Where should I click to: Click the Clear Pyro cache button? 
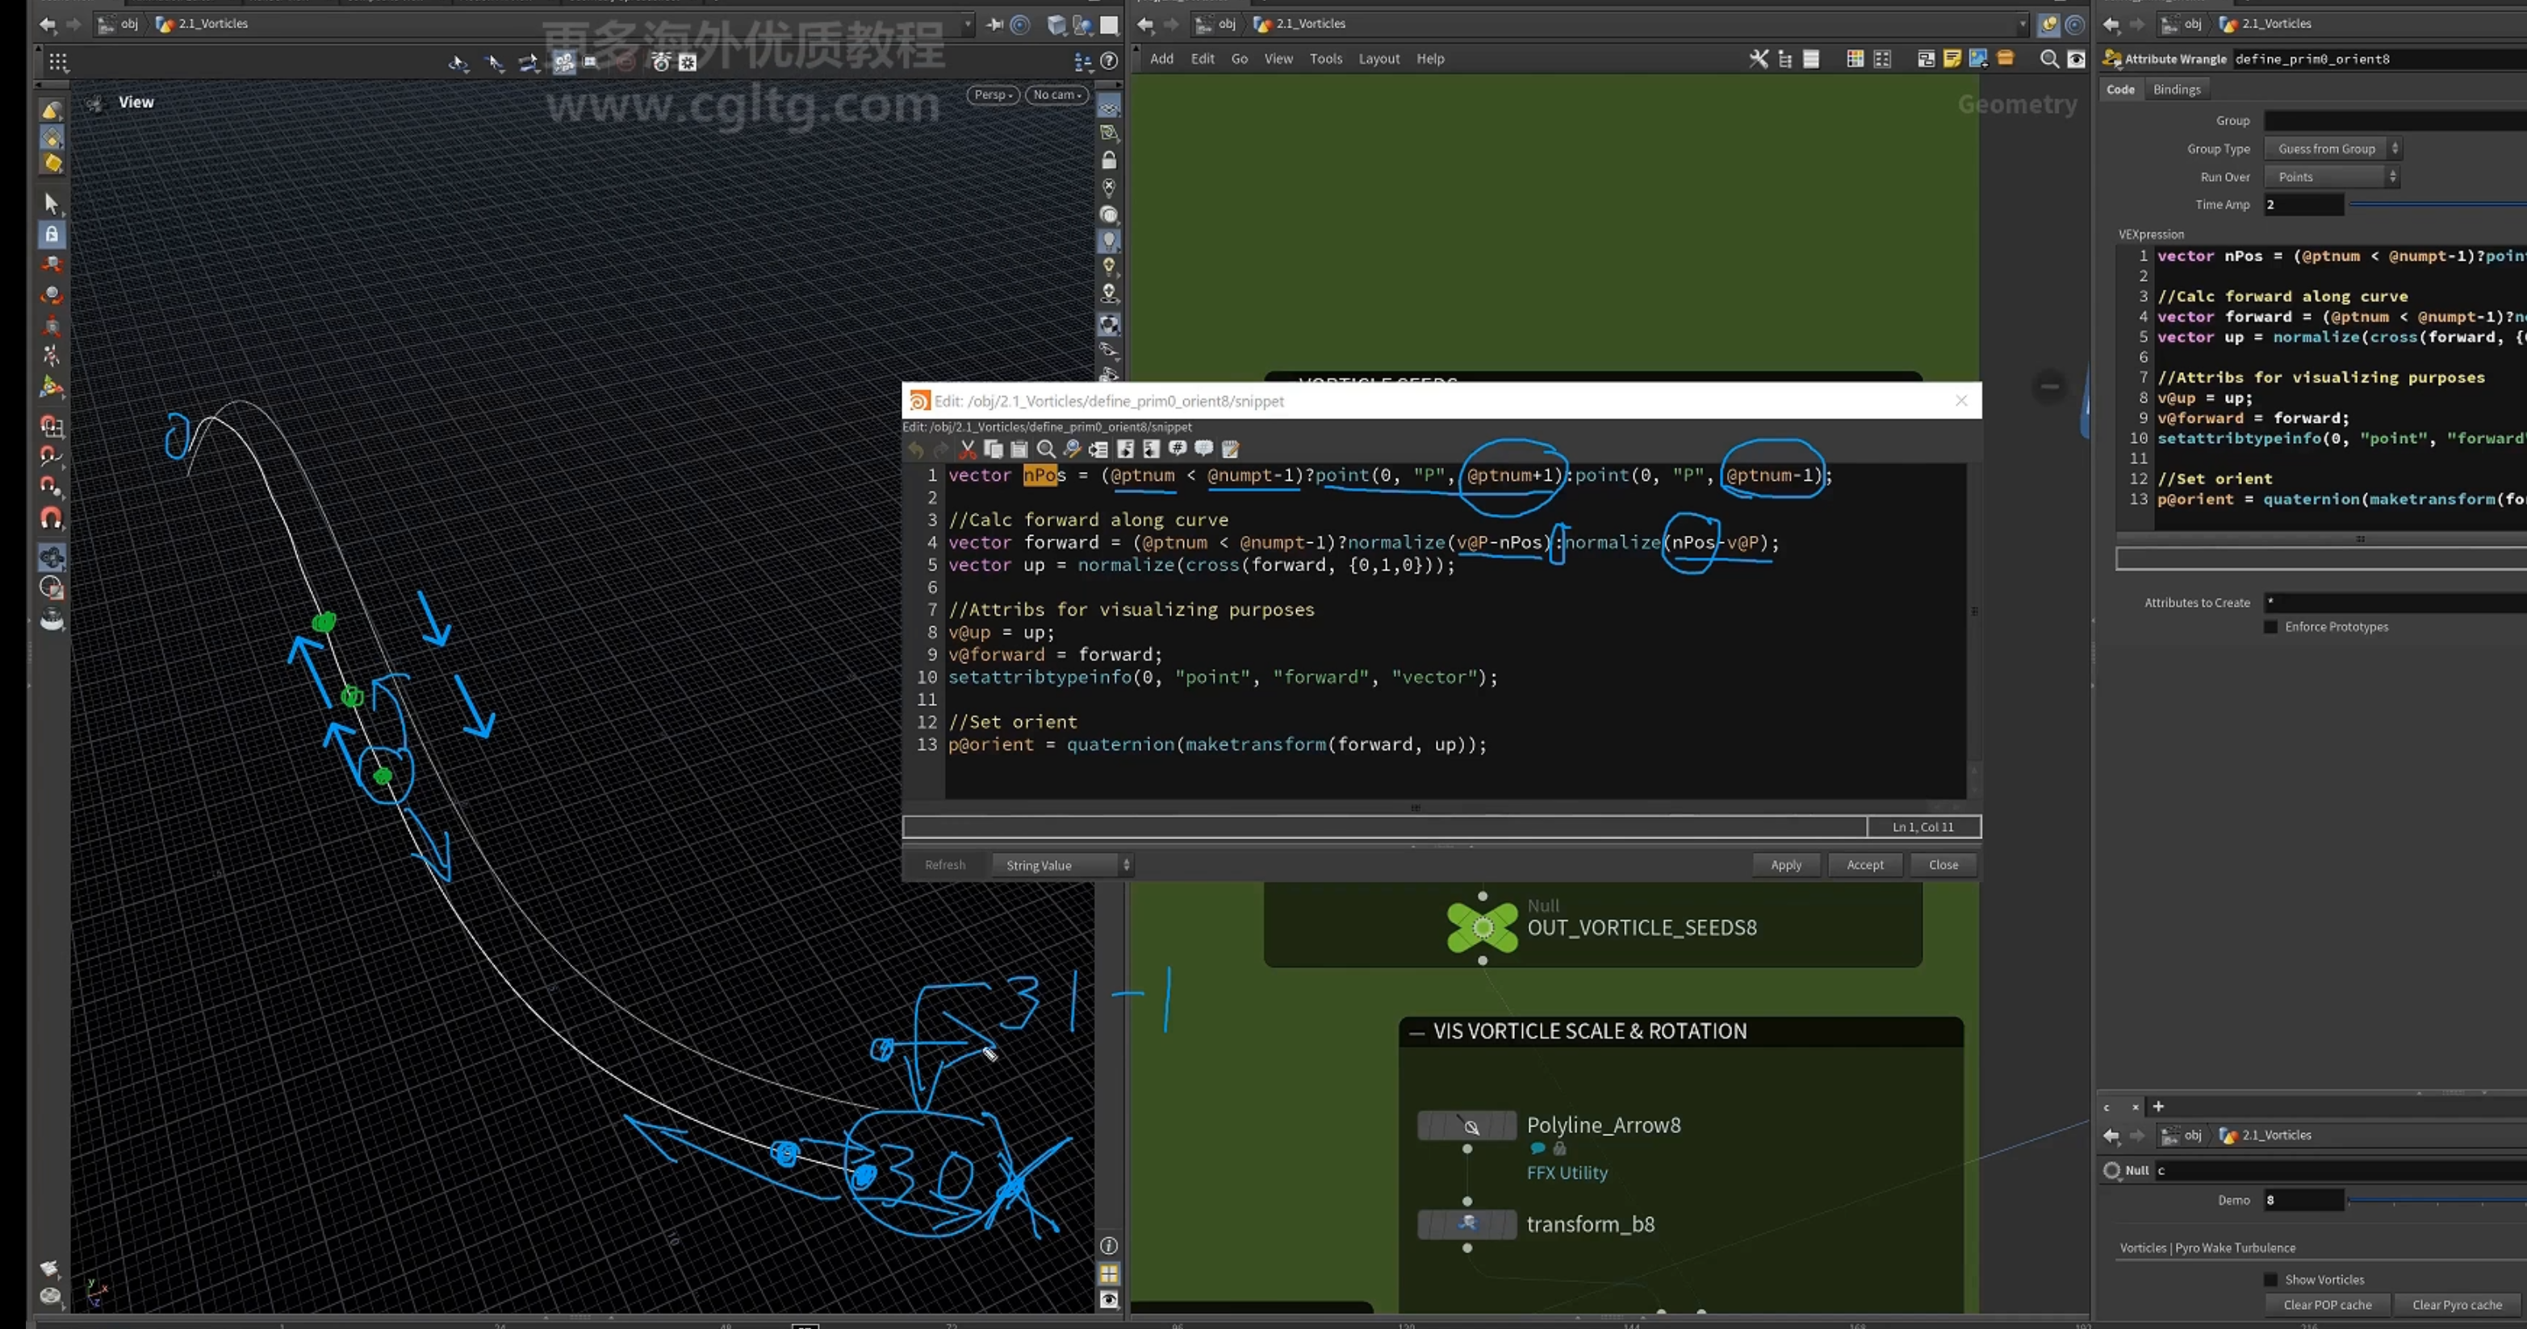coord(2456,1305)
